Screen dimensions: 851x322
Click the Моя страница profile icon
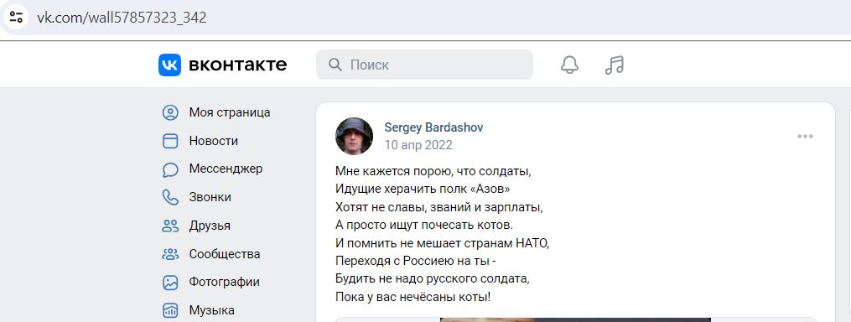170,113
